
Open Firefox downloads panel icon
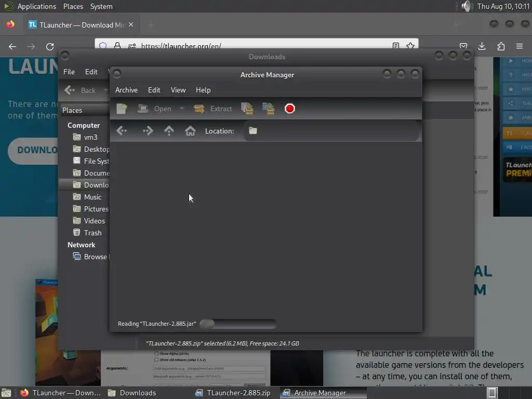482,46
